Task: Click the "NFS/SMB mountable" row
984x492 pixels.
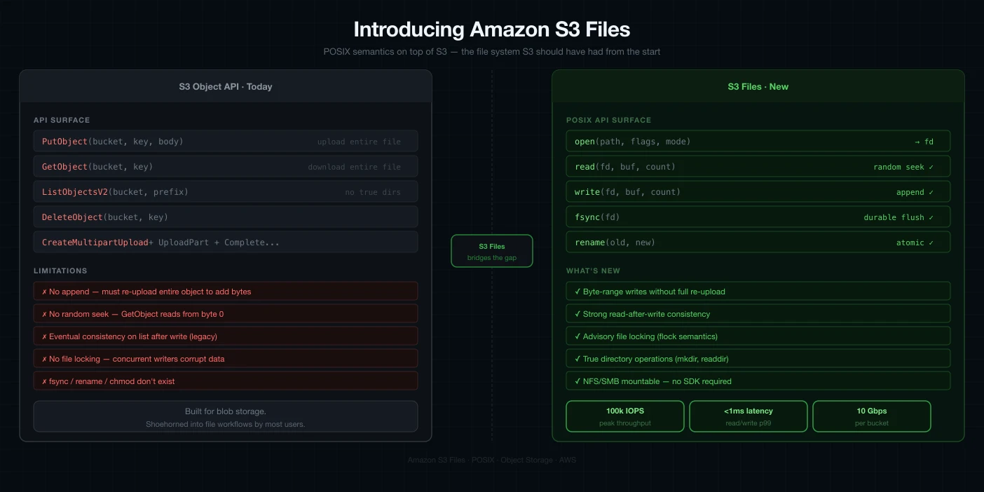Action: (x=758, y=381)
